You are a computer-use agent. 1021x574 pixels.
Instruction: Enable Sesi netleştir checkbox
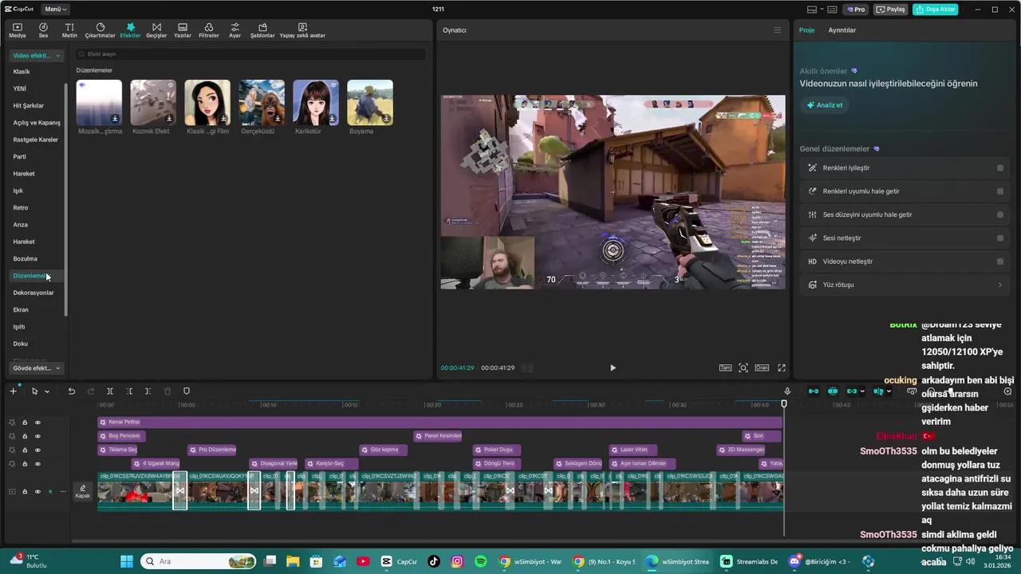coord(1000,238)
